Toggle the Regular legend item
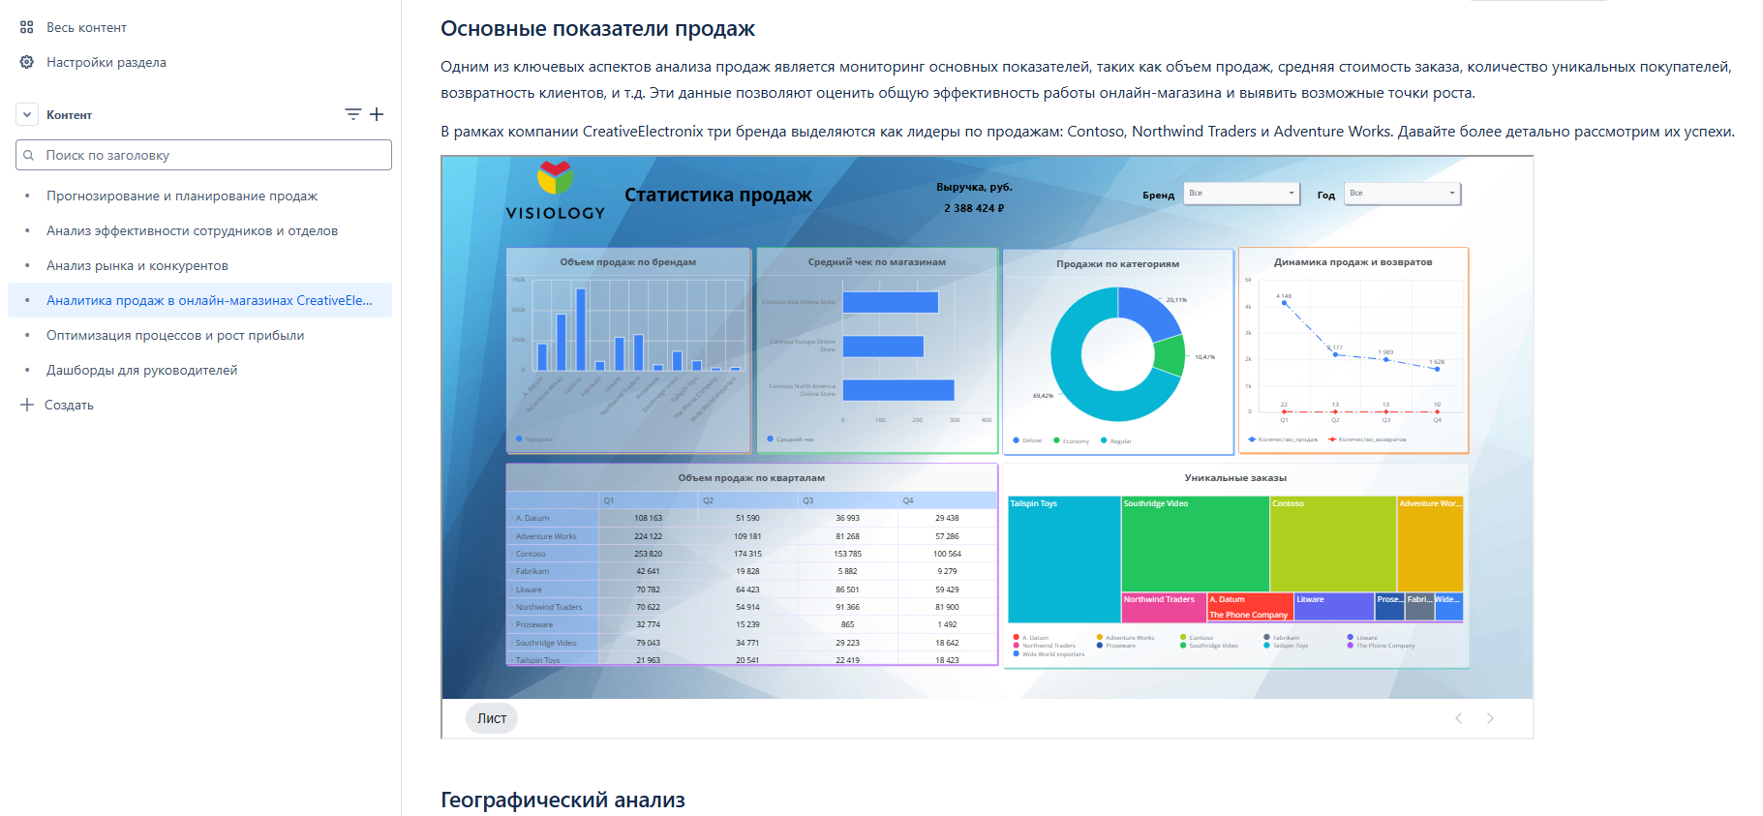Viewport: 1763px width, 816px height. point(1116,440)
